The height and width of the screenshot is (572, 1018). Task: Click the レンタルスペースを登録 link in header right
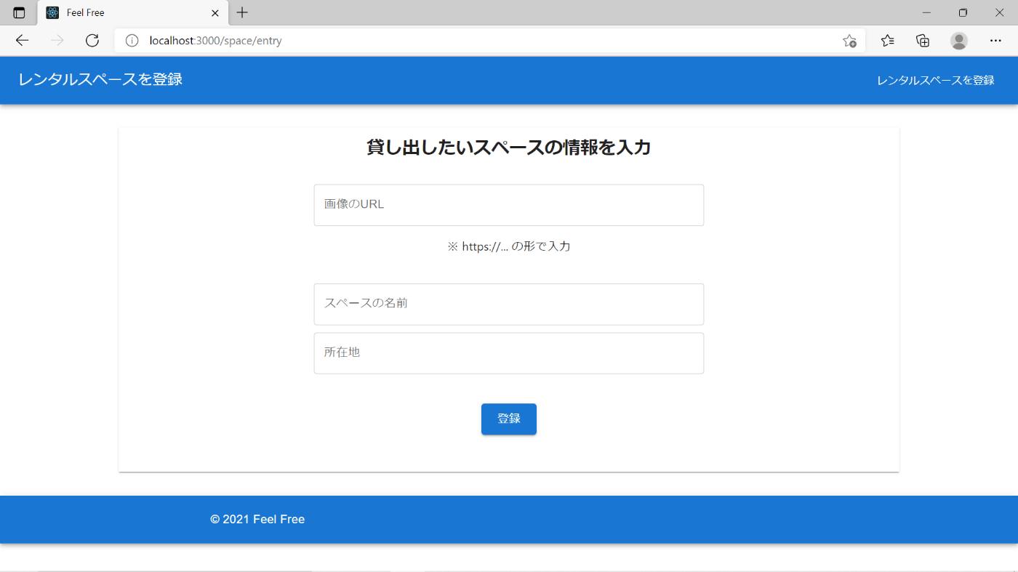pos(936,80)
